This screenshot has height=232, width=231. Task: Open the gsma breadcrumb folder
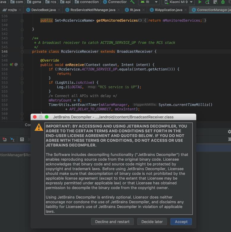(34, 2)
